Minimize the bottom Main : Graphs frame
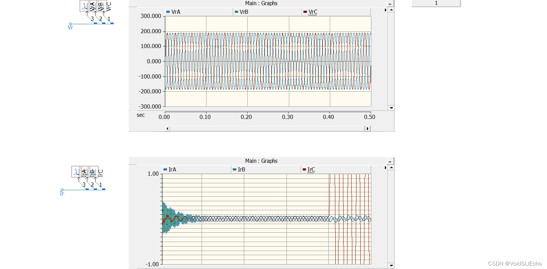This screenshot has height=269, width=547. (x=390, y=161)
